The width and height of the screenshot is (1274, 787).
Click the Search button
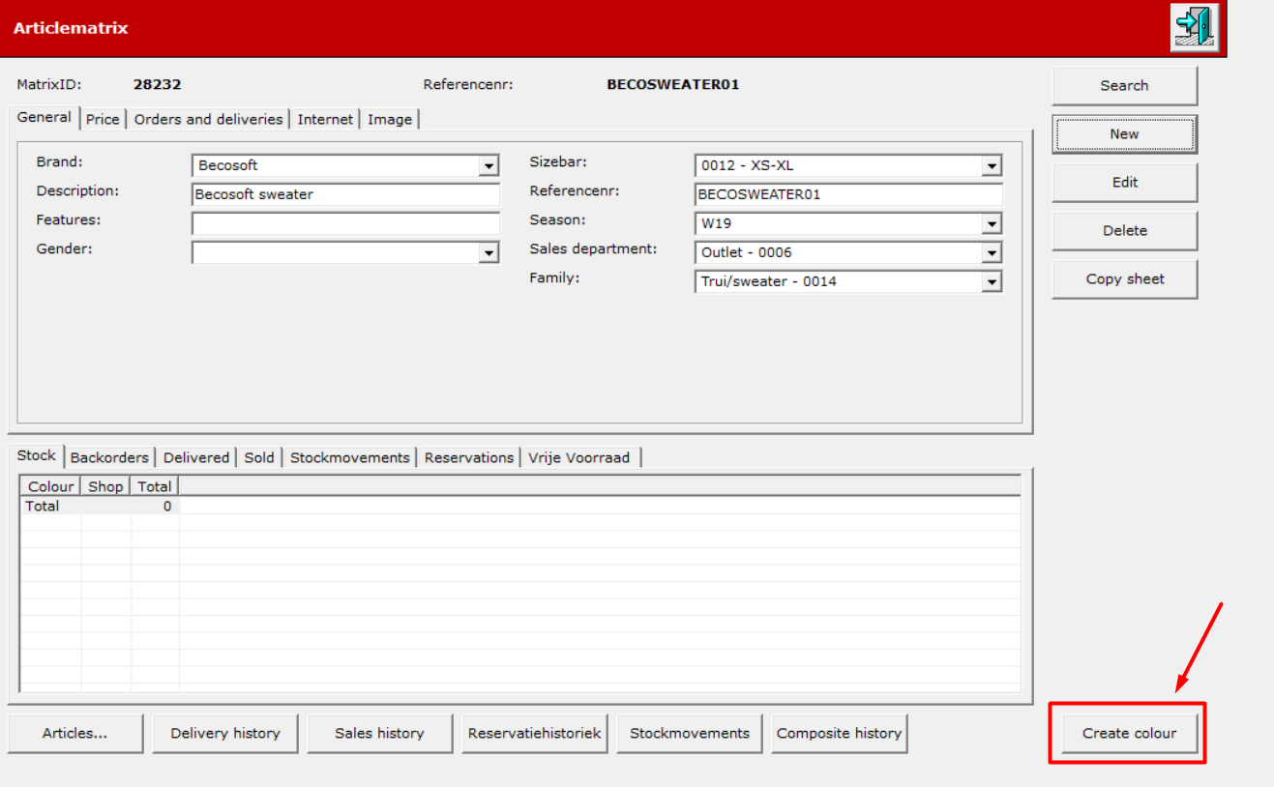pos(1124,85)
